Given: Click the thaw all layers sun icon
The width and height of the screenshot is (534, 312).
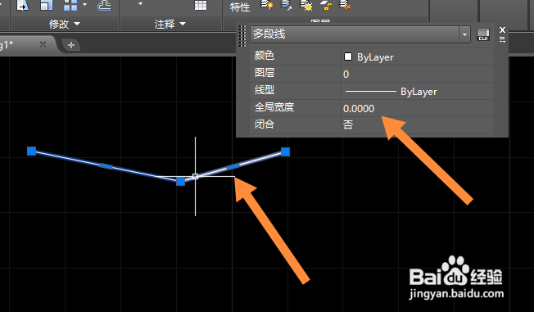Looking at the screenshot, I should (305, 5).
